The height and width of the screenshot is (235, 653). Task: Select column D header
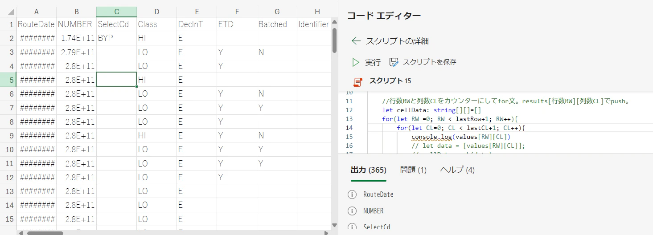click(156, 12)
